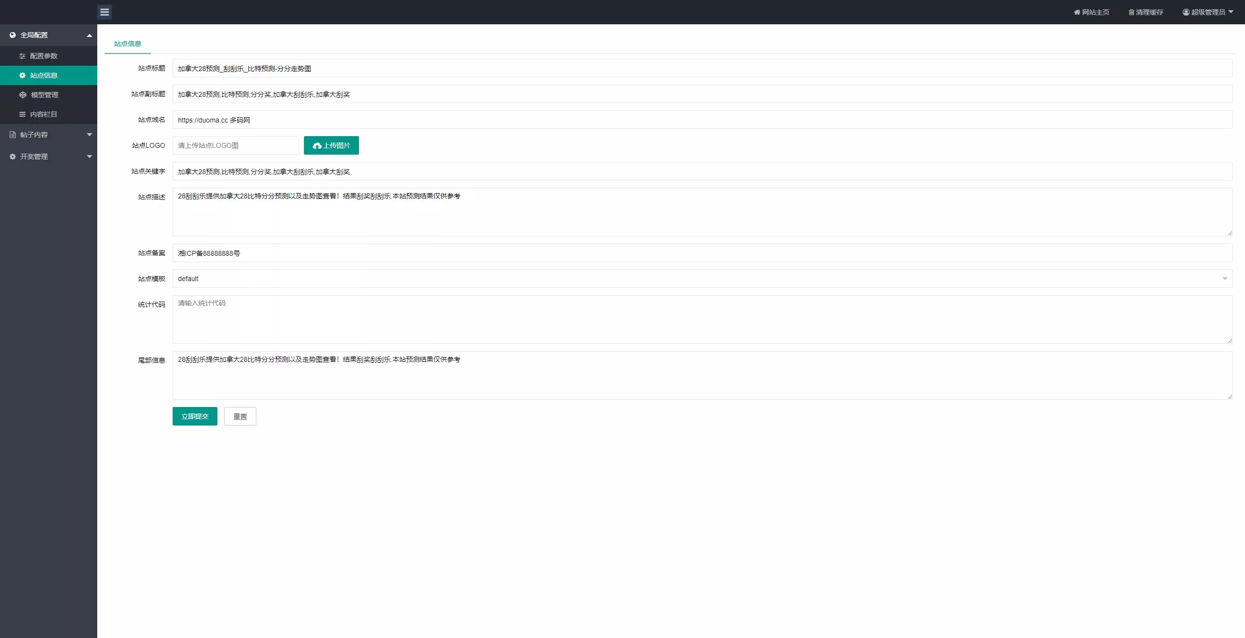Click the 模型管理 cube icon

coord(23,95)
